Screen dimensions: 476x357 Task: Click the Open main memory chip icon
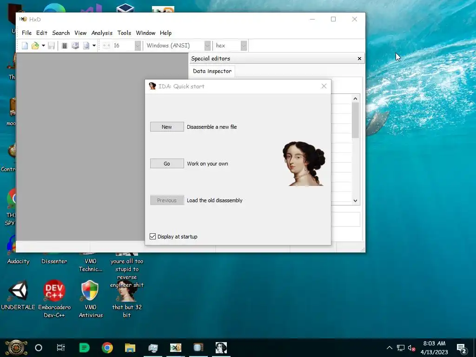click(64, 46)
